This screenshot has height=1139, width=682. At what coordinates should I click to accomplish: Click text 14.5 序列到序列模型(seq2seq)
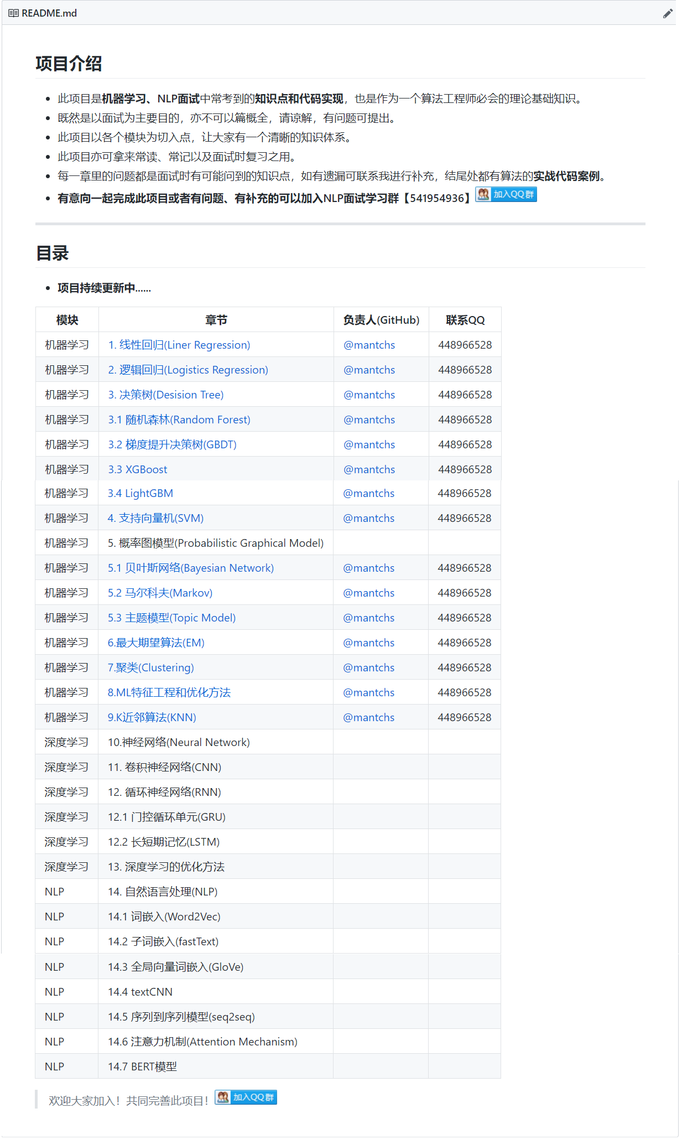tap(181, 1017)
